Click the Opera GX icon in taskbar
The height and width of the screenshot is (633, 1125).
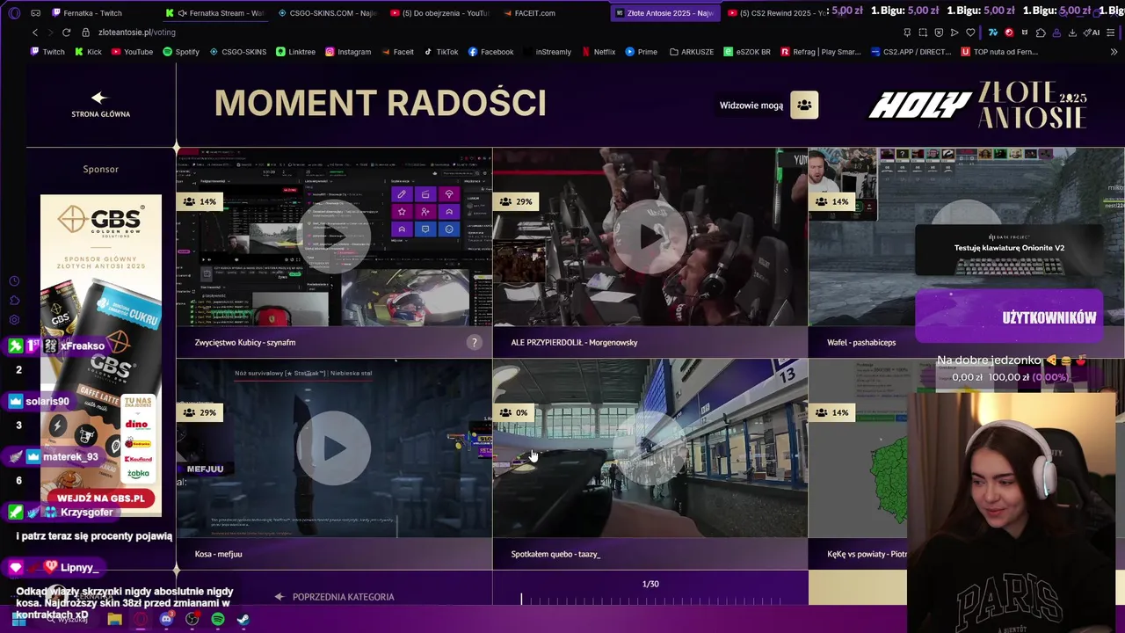click(141, 619)
